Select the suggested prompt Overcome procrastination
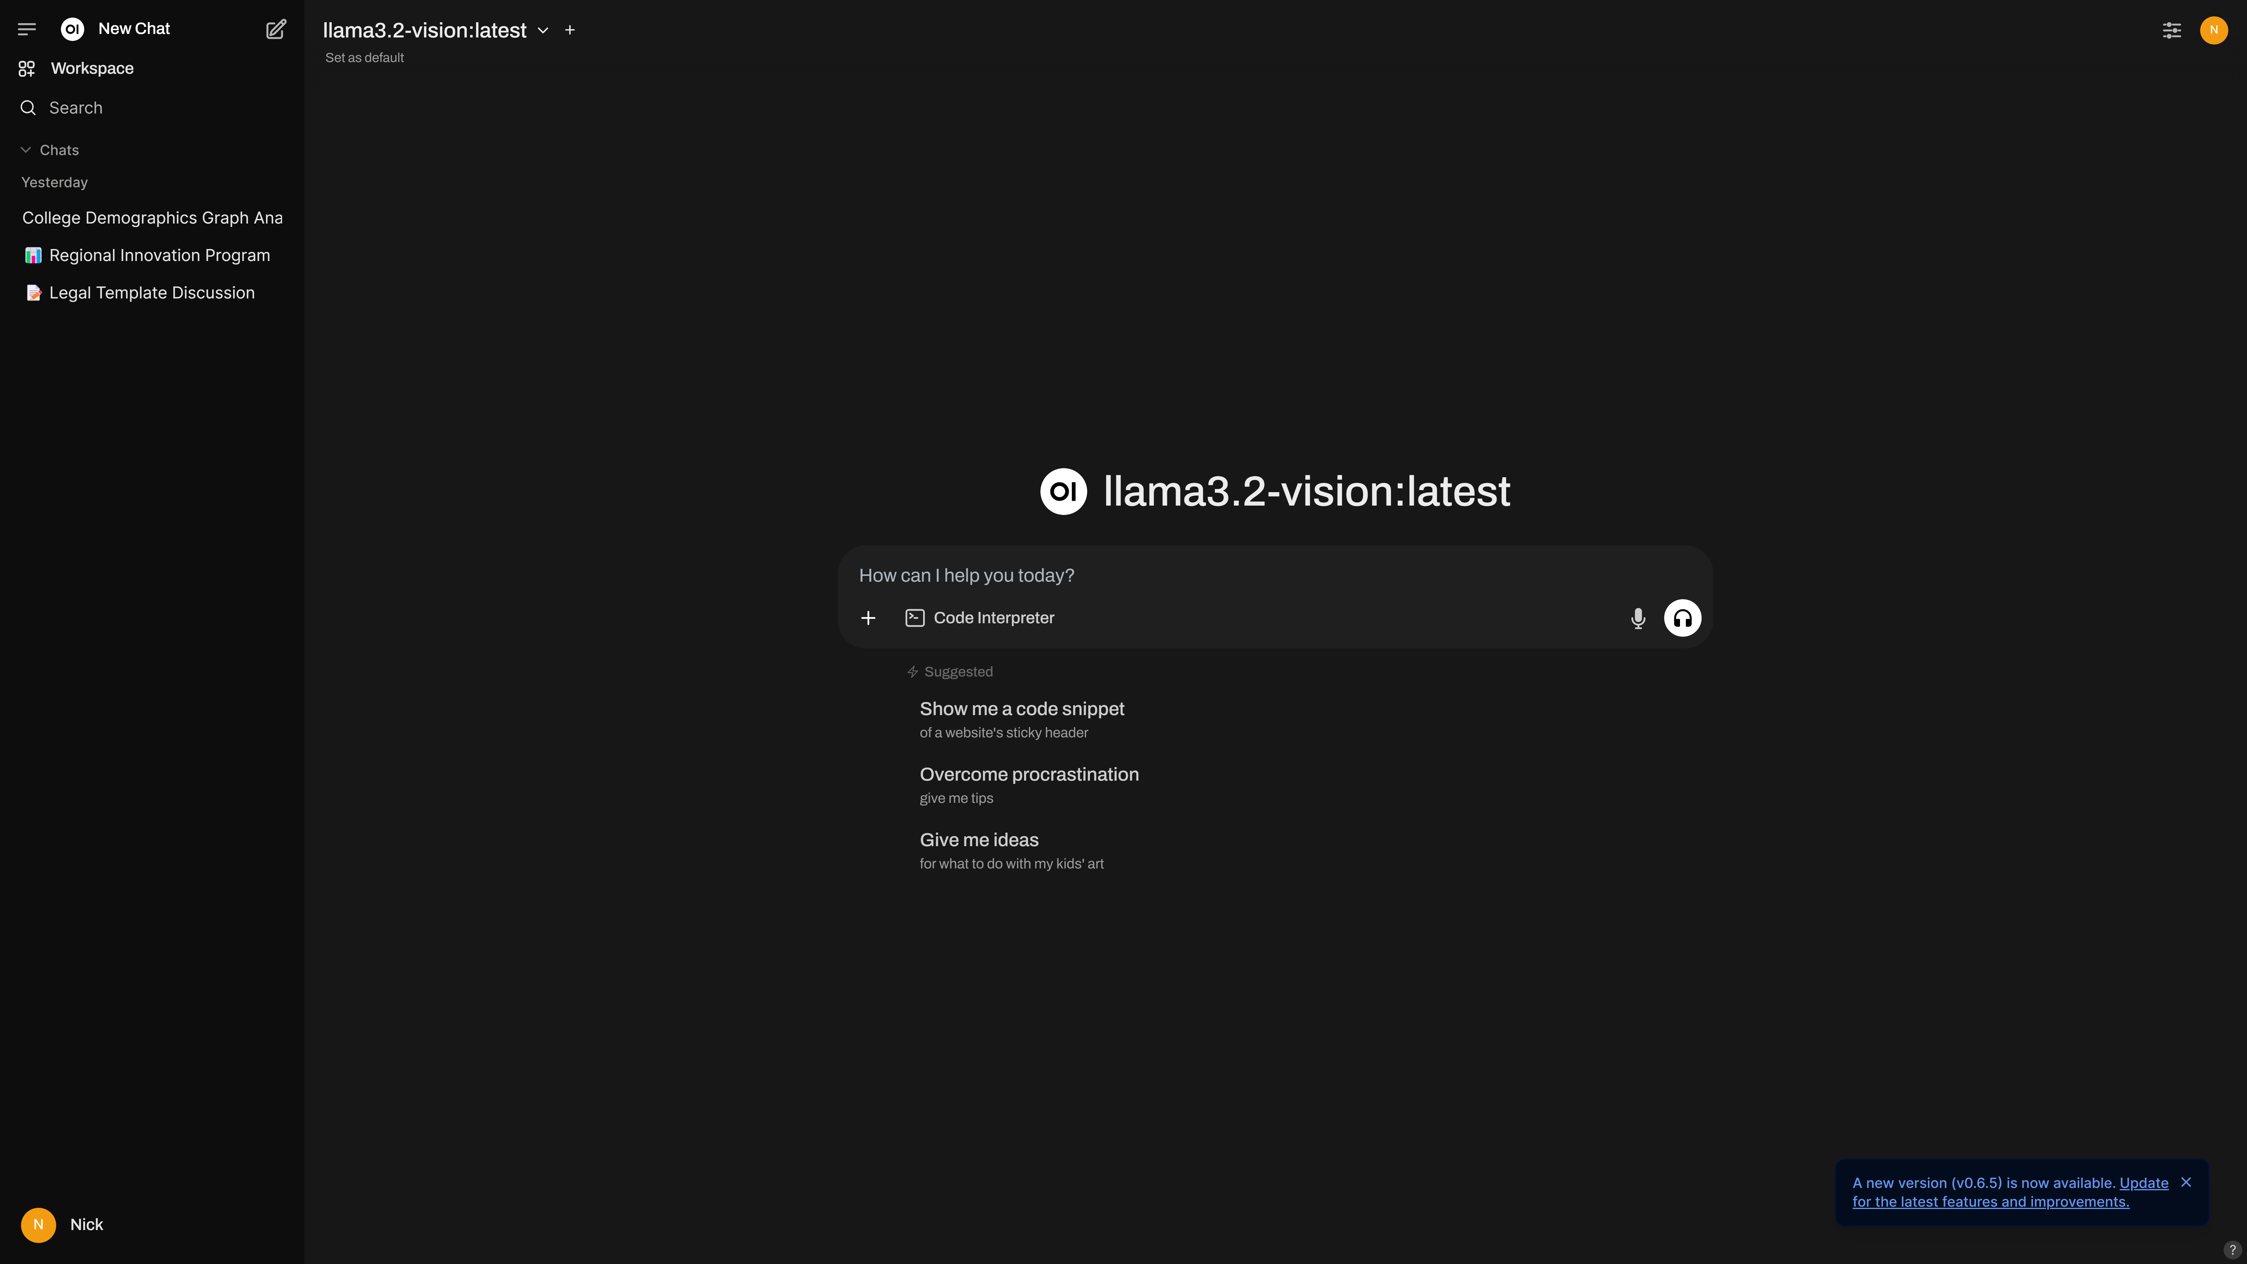The width and height of the screenshot is (2247, 1264). pyautogui.click(x=1029, y=774)
